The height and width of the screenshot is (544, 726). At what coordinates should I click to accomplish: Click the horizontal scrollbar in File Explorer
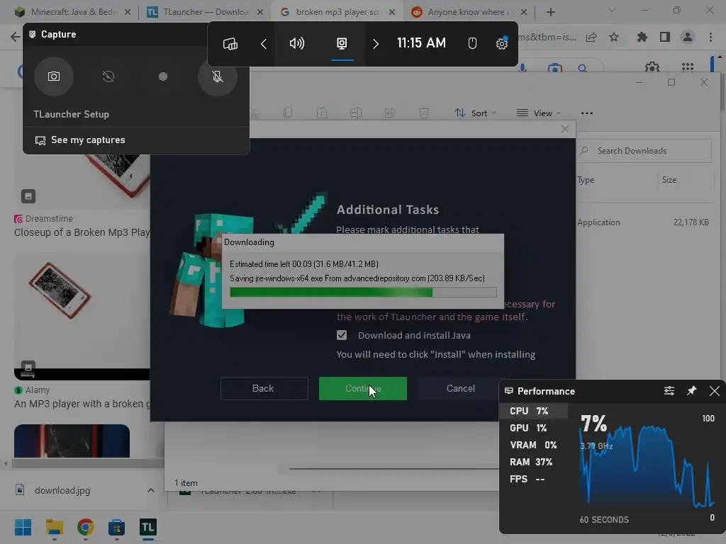tap(393, 469)
